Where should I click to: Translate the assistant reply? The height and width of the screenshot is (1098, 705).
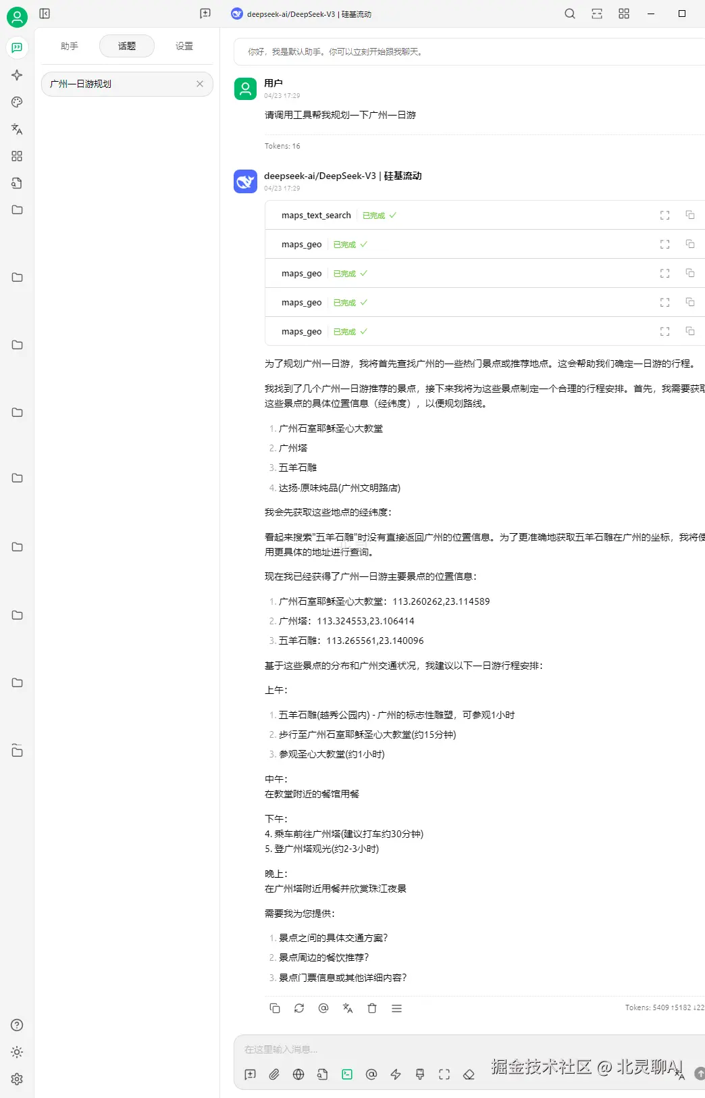pos(348,1008)
